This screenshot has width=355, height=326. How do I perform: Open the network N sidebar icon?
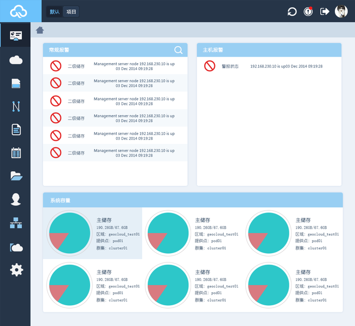(16, 106)
